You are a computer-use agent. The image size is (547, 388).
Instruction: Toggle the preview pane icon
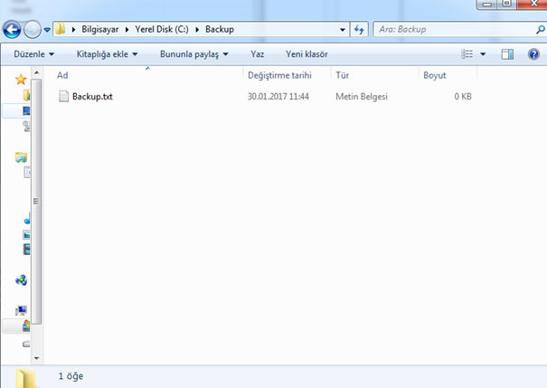coord(507,54)
